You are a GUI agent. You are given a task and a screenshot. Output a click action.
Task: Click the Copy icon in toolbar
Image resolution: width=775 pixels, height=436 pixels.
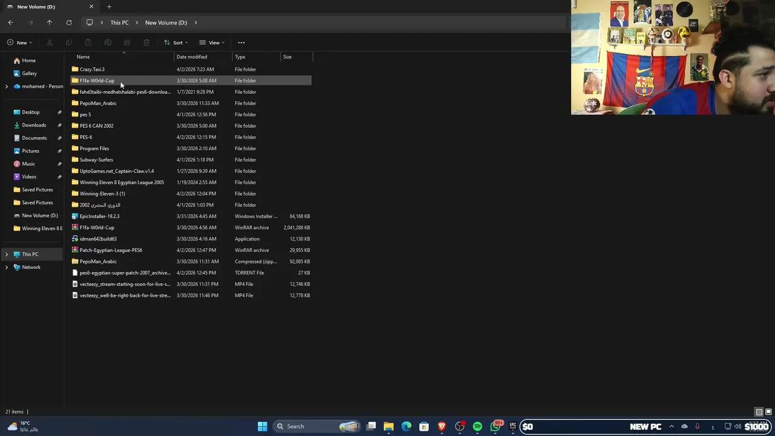(x=69, y=42)
